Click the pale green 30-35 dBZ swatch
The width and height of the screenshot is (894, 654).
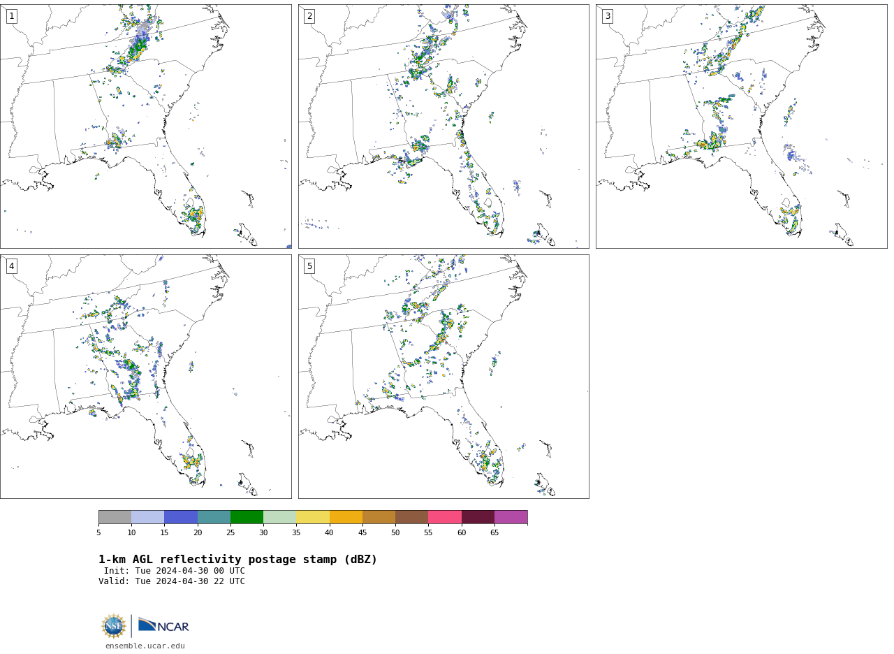coord(279,517)
